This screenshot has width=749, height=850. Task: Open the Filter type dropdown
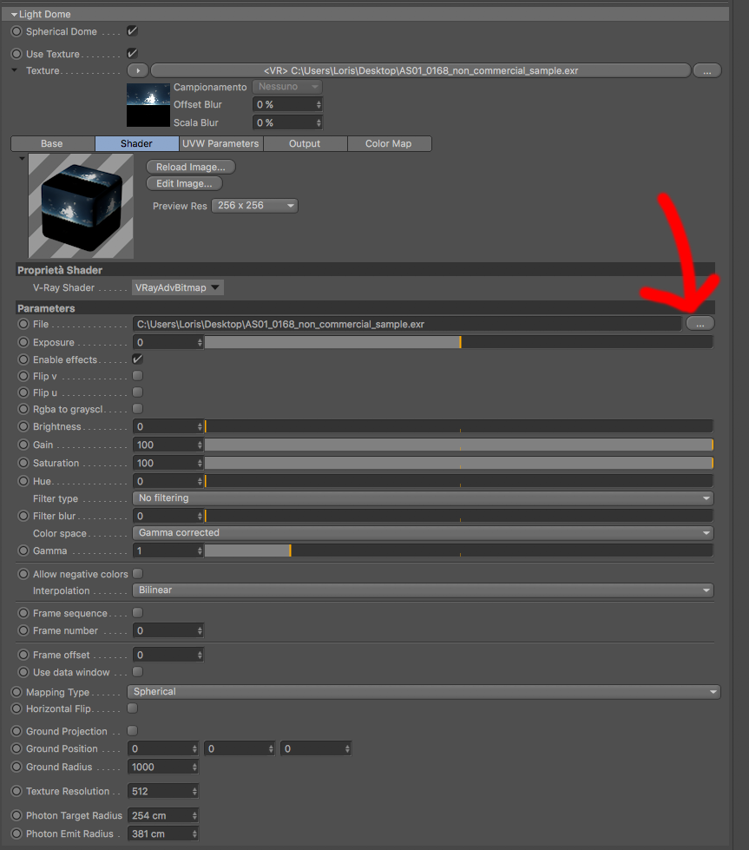tap(423, 497)
